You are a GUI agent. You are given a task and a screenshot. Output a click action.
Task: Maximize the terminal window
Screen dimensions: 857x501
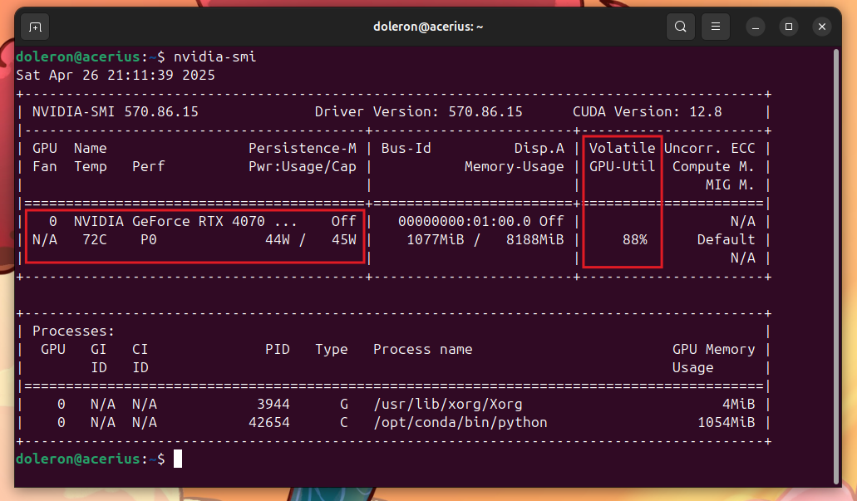click(788, 27)
